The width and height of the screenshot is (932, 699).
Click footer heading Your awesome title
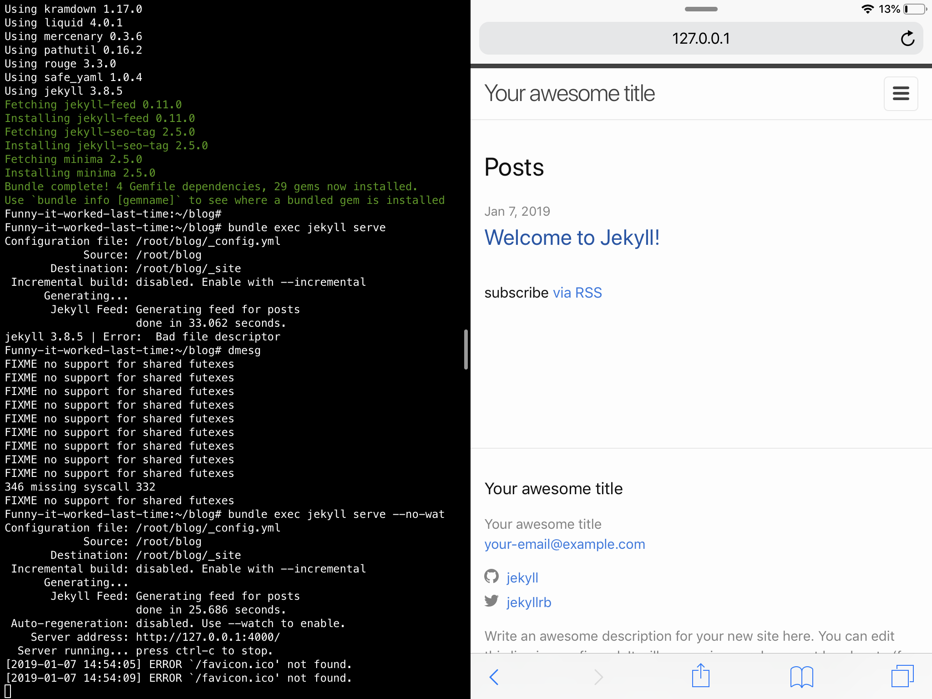553,488
